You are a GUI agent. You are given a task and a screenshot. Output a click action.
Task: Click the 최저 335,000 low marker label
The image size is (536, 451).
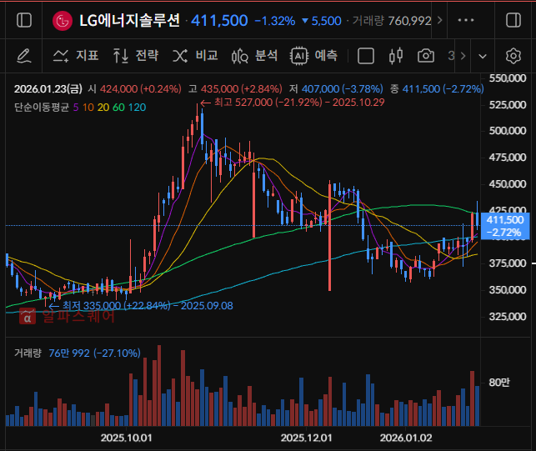(x=141, y=305)
